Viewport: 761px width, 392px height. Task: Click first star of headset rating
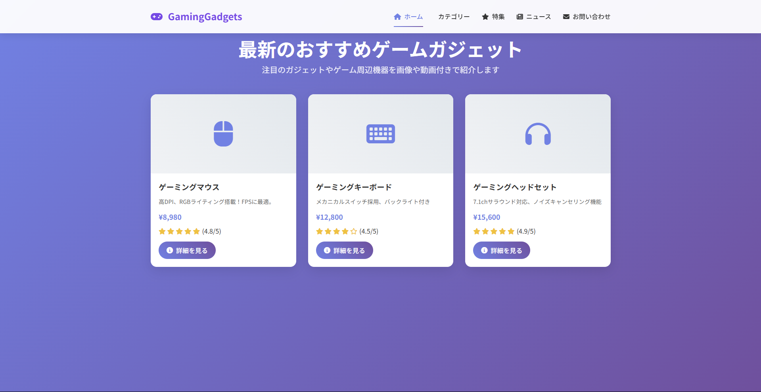point(477,231)
